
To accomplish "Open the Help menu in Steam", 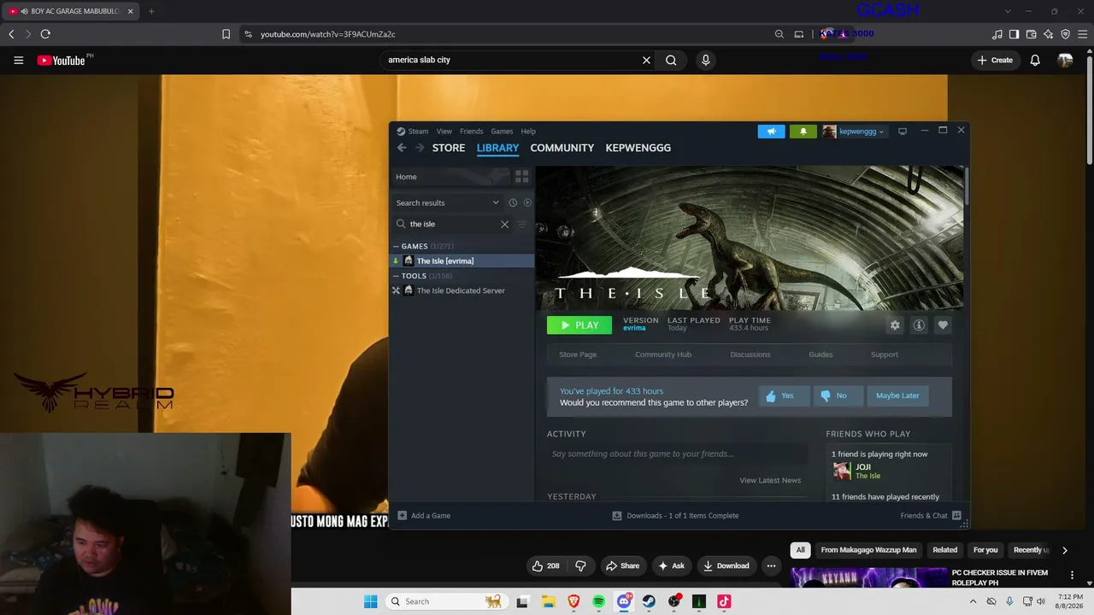I will point(528,132).
